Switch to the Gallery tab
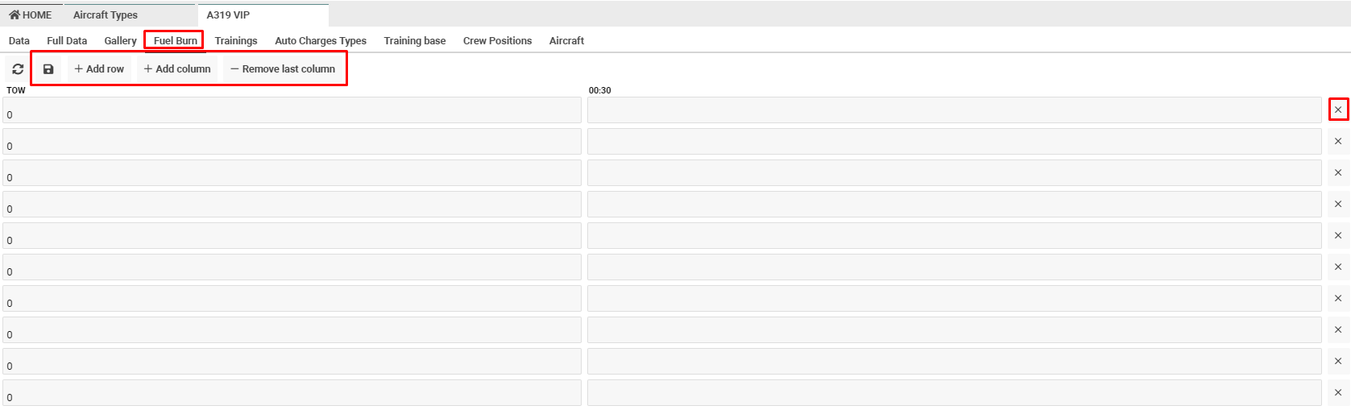Screen dimensions: 1351x410 click(x=120, y=41)
